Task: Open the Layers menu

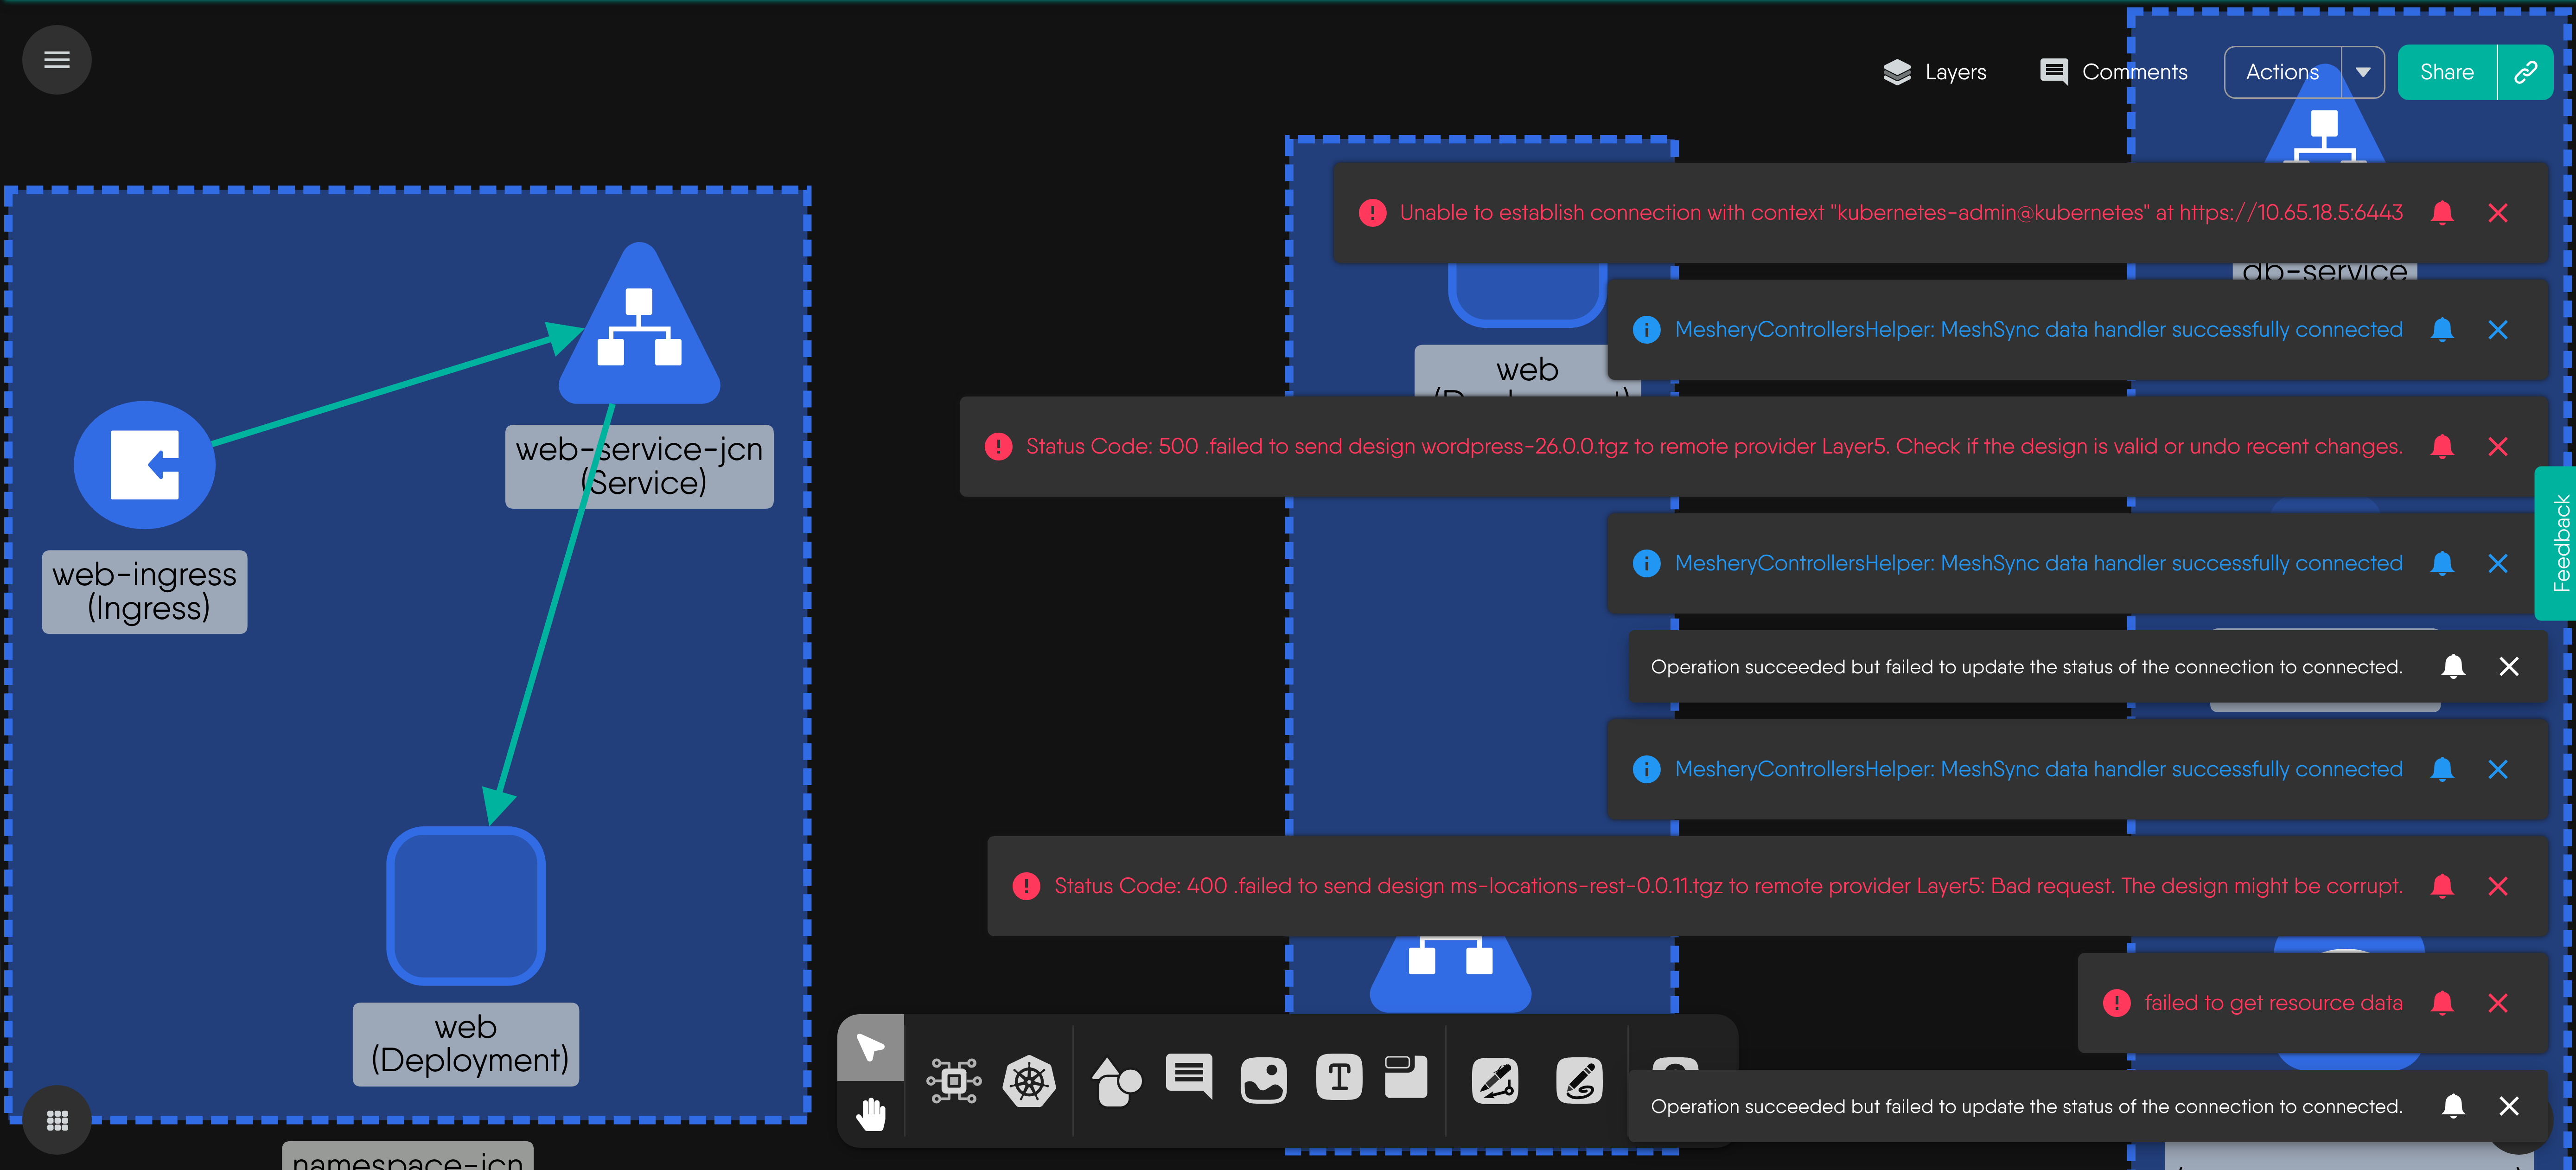Action: point(1935,72)
